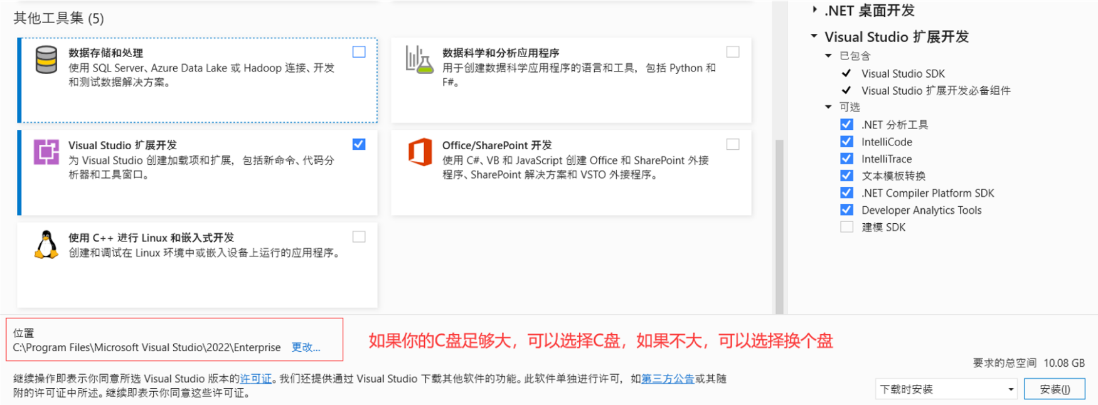Viewport: 1098px width, 405px height.
Task: Click the database storage cylinder icon
Action: tap(46, 60)
